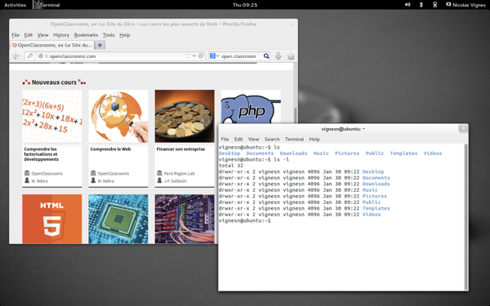
Task: Click the 'Financer son entreprise' course title
Action: (x=180, y=149)
